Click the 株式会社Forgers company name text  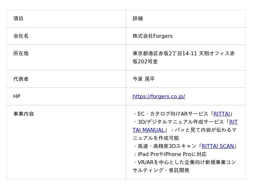point(153,36)
